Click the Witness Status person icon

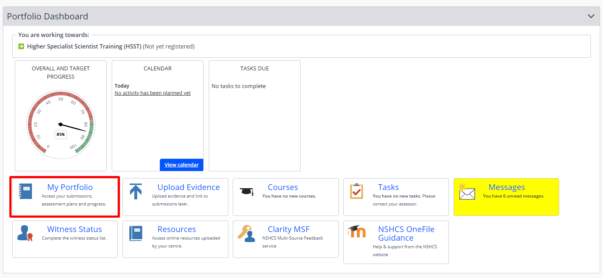[x=25, y=233]
